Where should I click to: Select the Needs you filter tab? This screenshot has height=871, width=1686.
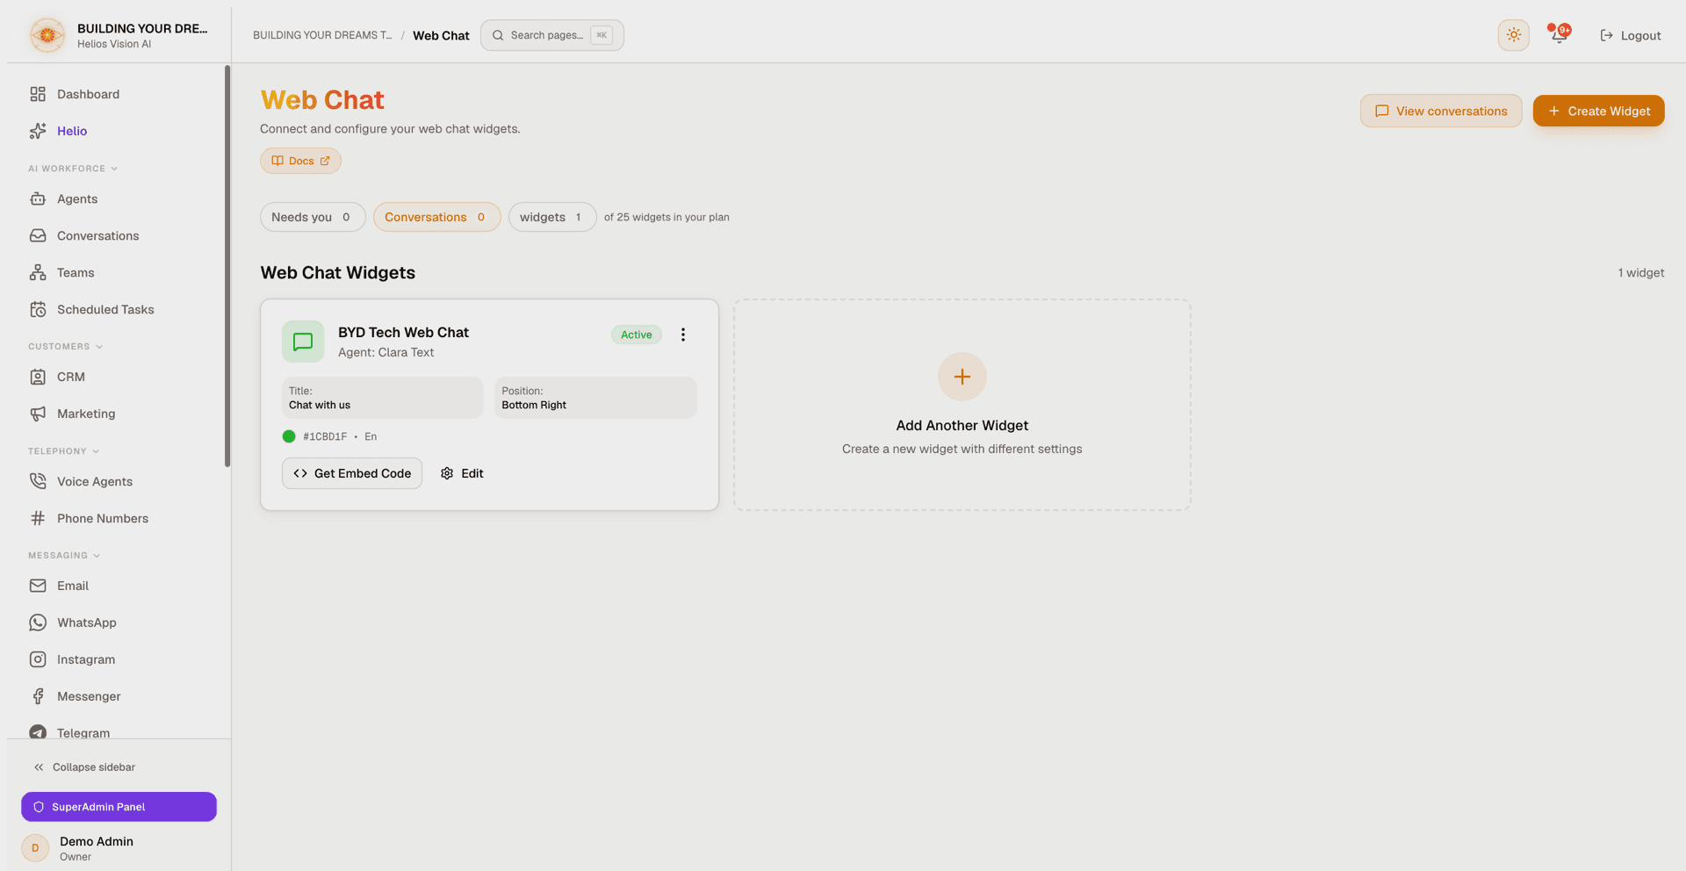click(x=313, y=217)
